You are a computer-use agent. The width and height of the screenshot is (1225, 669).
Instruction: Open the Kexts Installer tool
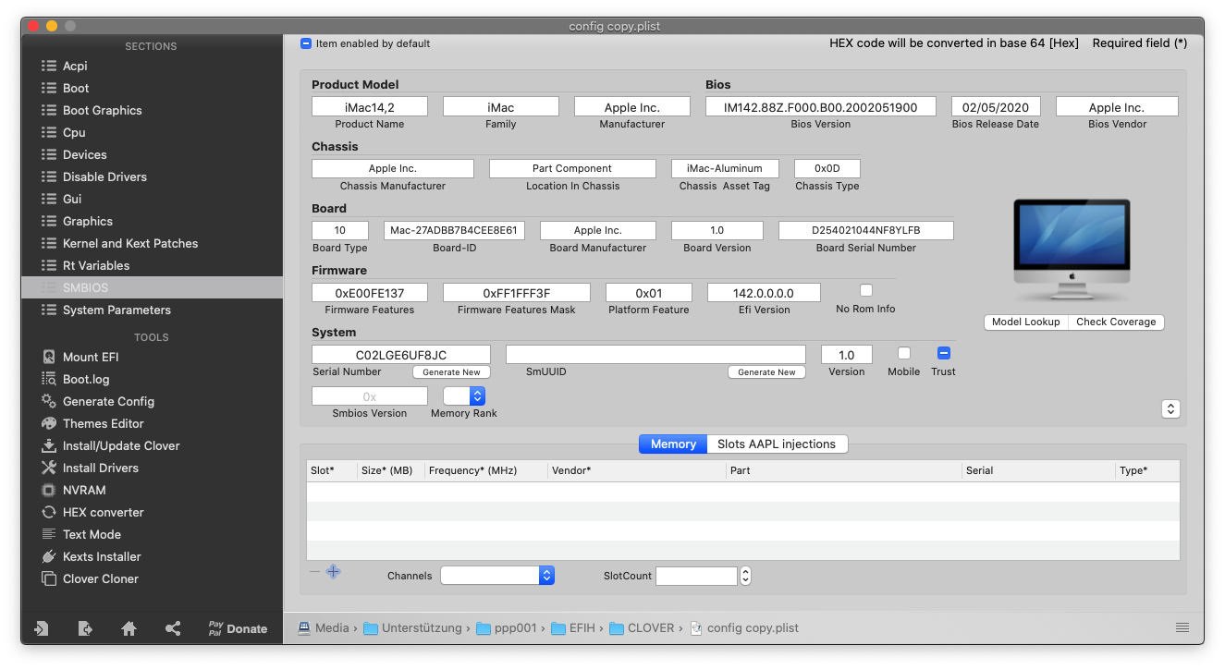pos(102,556)
